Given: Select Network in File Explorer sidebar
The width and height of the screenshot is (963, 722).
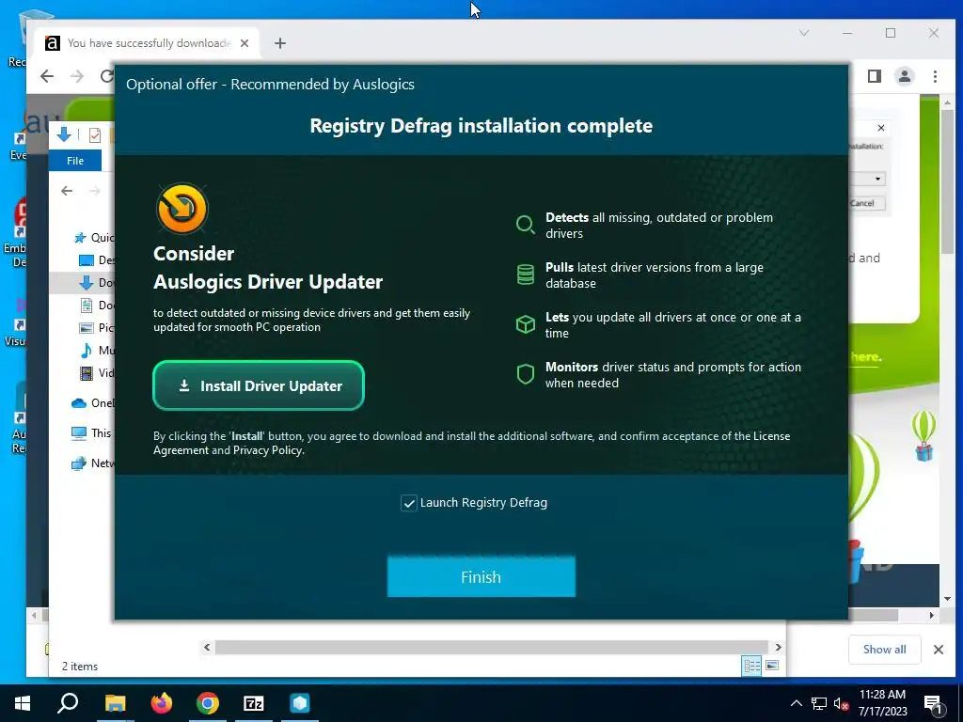Looking at the screenshot, I should click(x=93, y=463).
